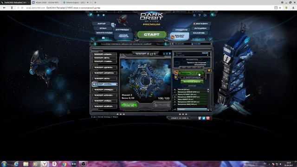Click the home icon in game header
Image resolution: width=297 pixels, height=167 pixels.
pyautogui.click(x=98, y=15)
